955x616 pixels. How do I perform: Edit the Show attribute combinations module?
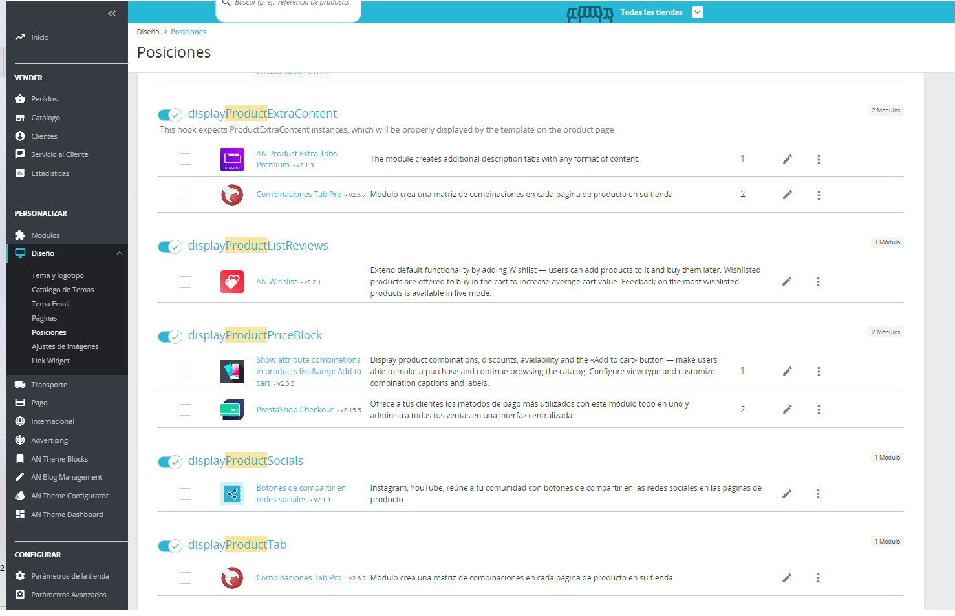787,372
